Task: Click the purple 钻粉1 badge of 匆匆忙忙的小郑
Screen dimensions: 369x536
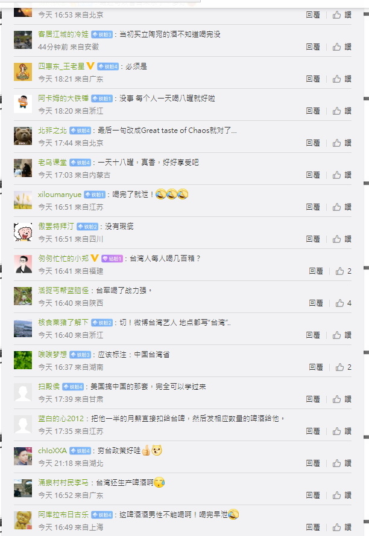Action: (x=112, y=259)
